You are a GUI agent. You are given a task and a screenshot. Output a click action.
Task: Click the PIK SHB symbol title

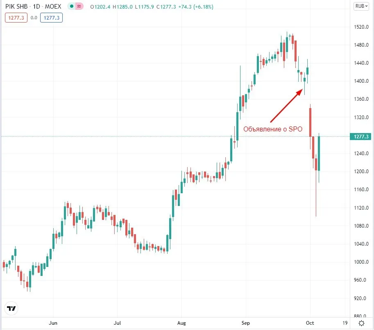click(16, 7)
